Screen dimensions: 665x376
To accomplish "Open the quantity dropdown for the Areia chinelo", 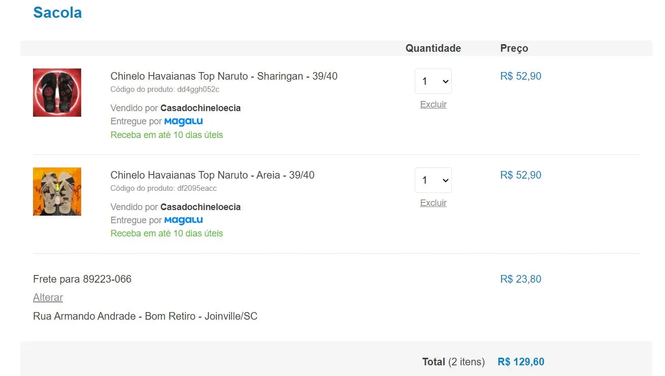I will coord(433,180).
